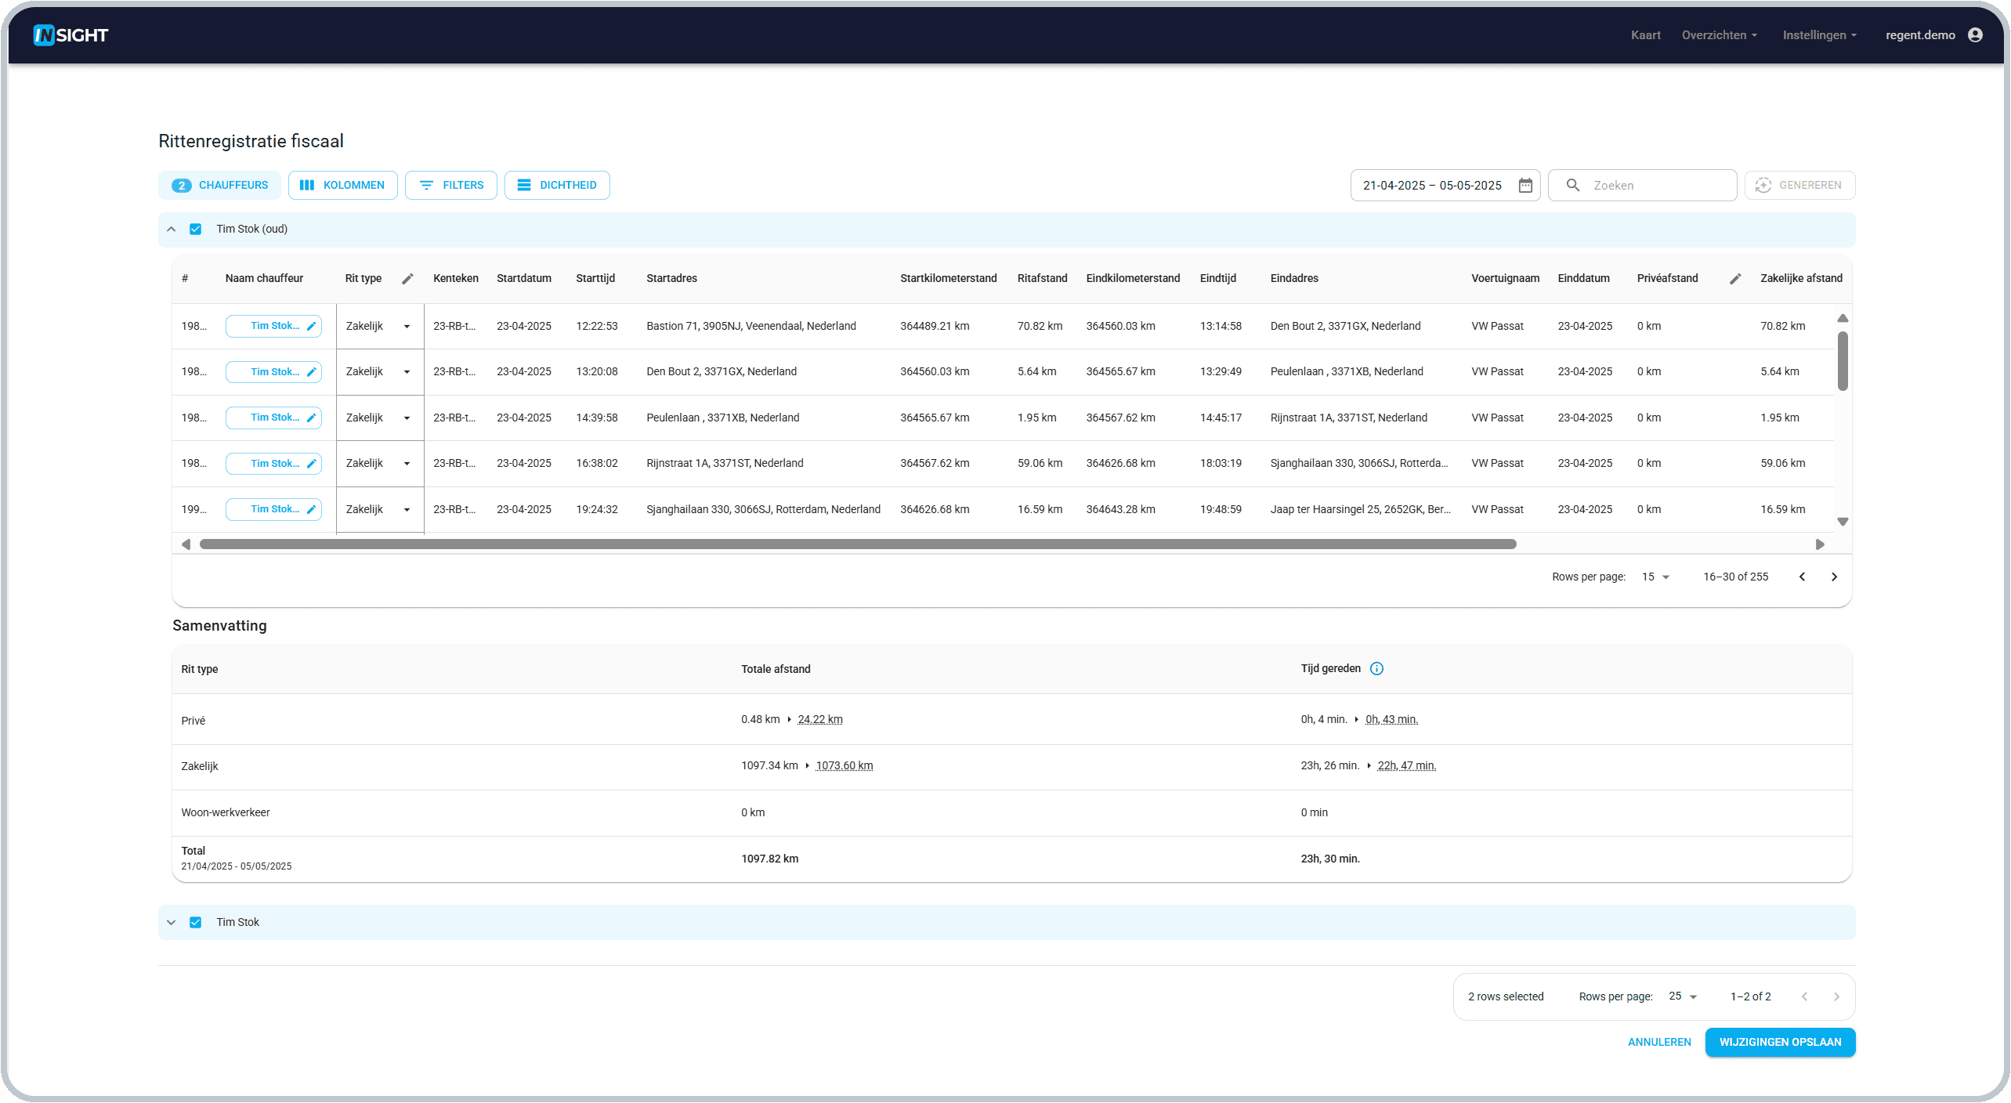Edit driver for trip starting 19:24:32

point(273,509)
